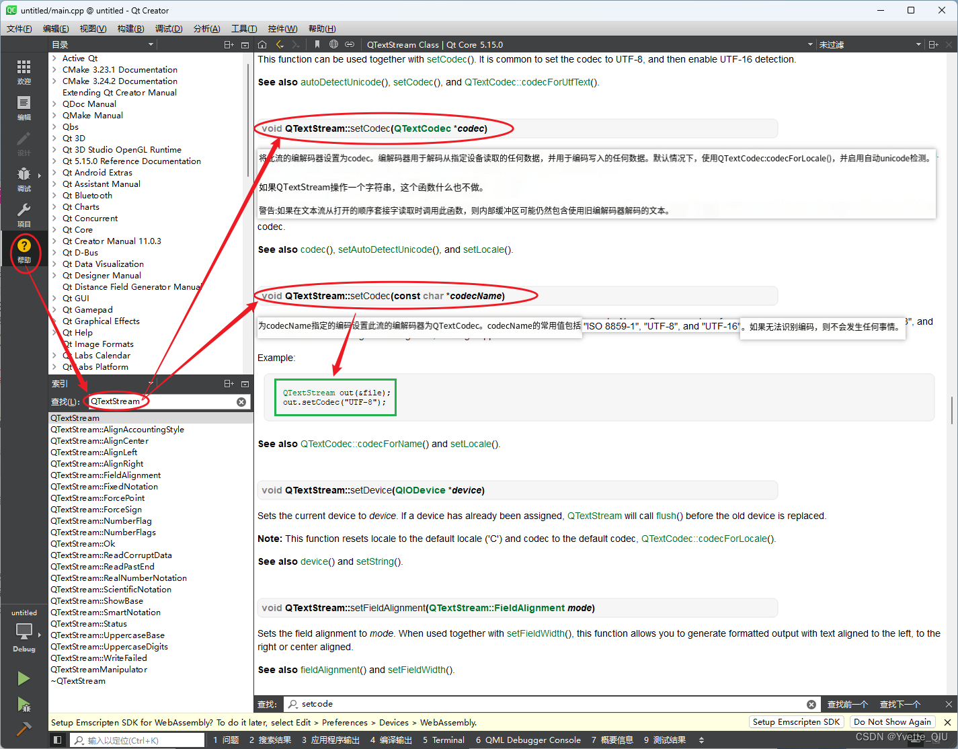The height and width of the screenshot is (749, 958).
Task: Open output pane list arrows
Action: coord(702,740)
